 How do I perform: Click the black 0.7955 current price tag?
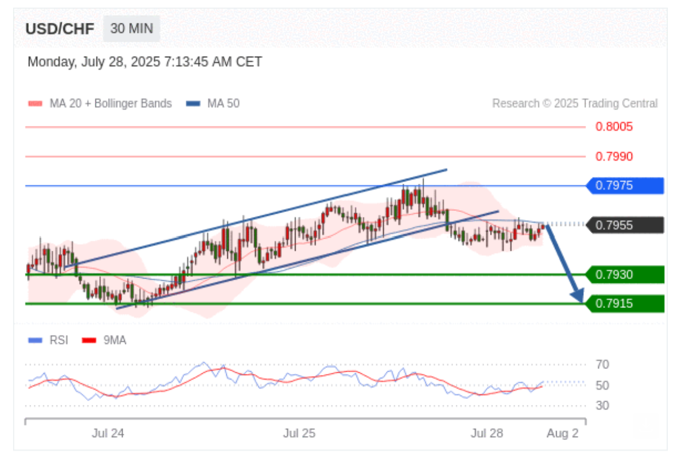click(x=625, y=225)
